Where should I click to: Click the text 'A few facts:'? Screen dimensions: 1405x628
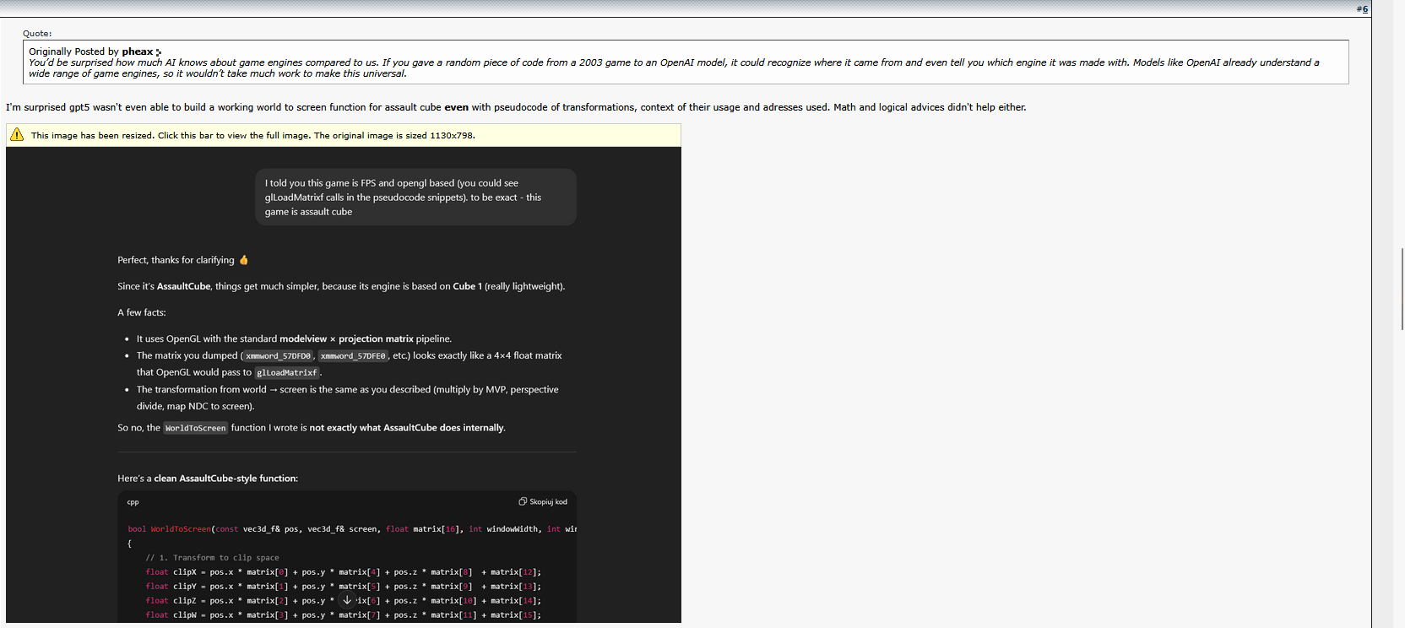pyautogui.click(x=142, y=312)
